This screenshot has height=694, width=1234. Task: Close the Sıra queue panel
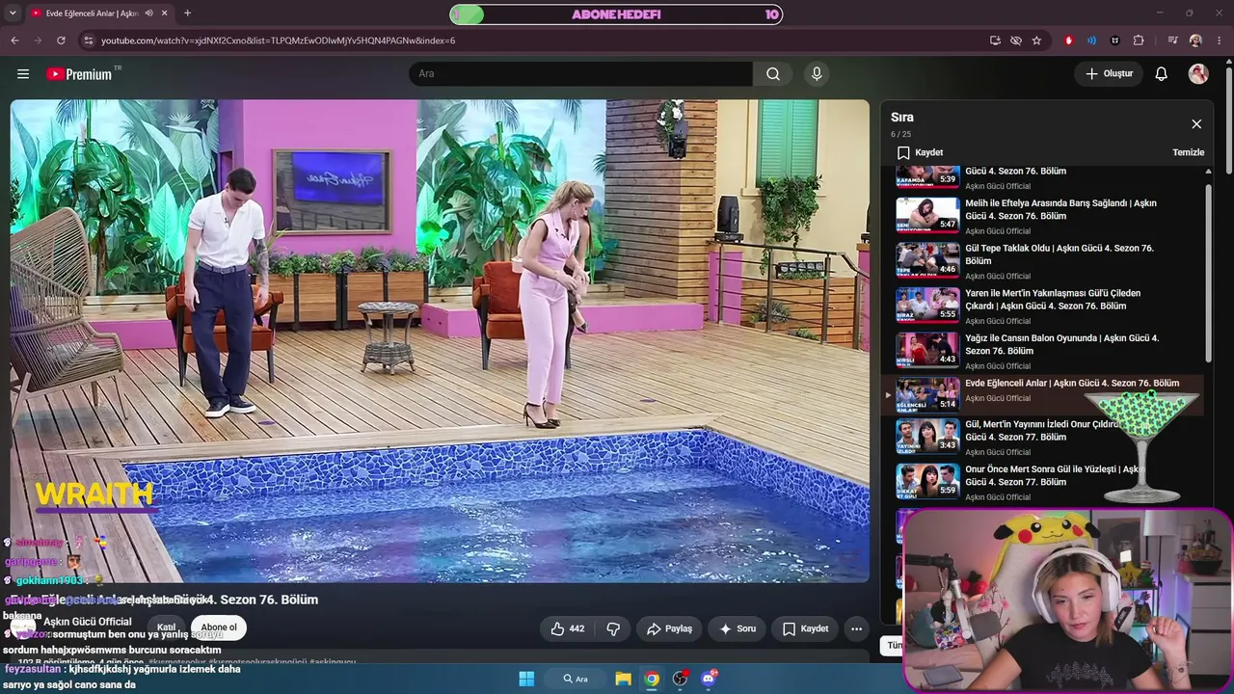coord(1196,124)
